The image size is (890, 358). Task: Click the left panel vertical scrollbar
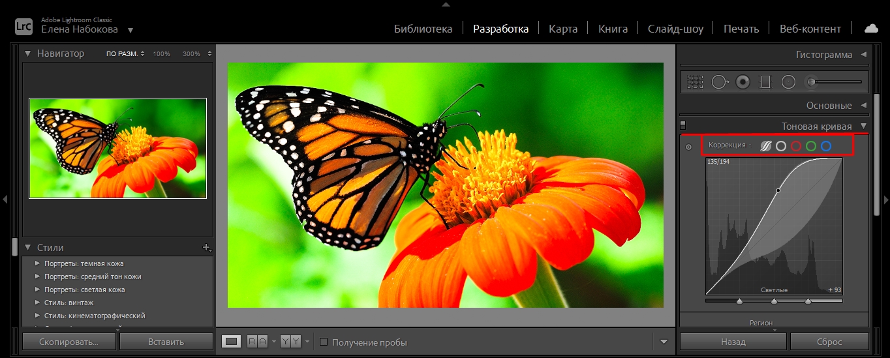click(15, 246)
